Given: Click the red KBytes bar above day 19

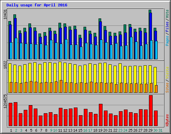Looking at the screenshot, I should click(101, 115).
